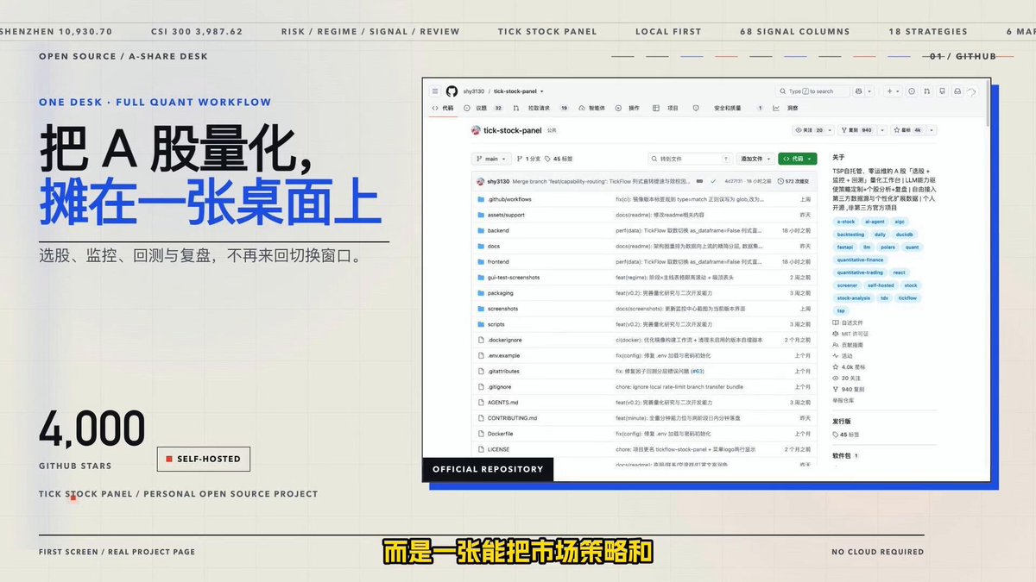Screen dimensions: 1036x582
Task: Open the notifications inbox icon
Action: click(x=957, y=91)
